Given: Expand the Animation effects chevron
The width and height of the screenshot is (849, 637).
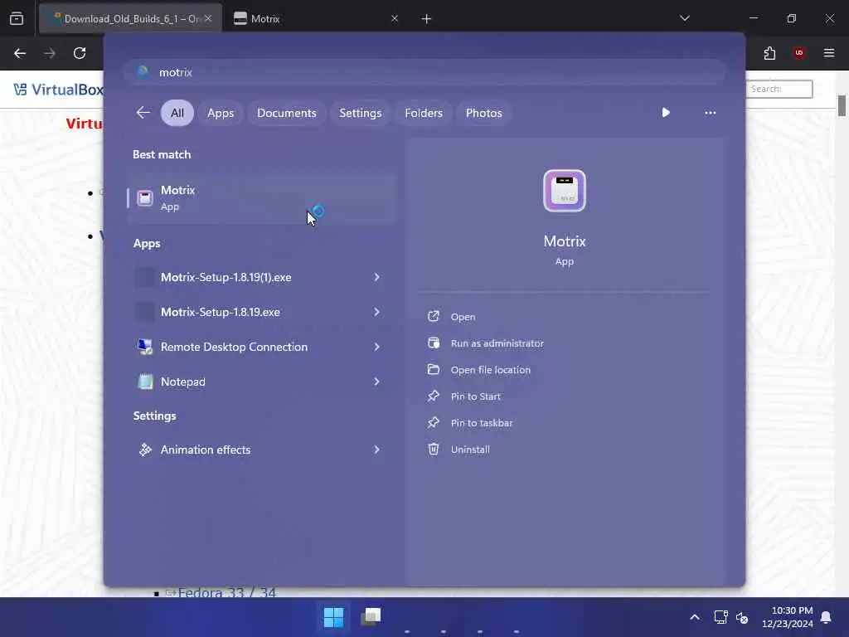Looking at the screenshot, I should (377, 450).
